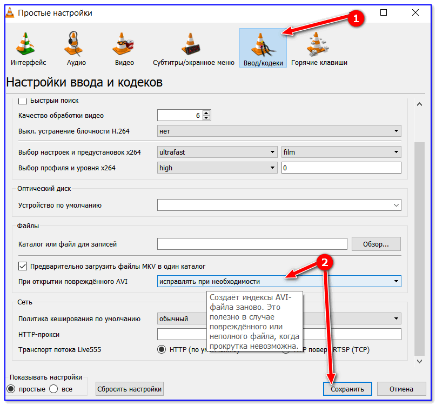Click Каталог или файл для записей field
Screen dimensions: 436x405
252,244
